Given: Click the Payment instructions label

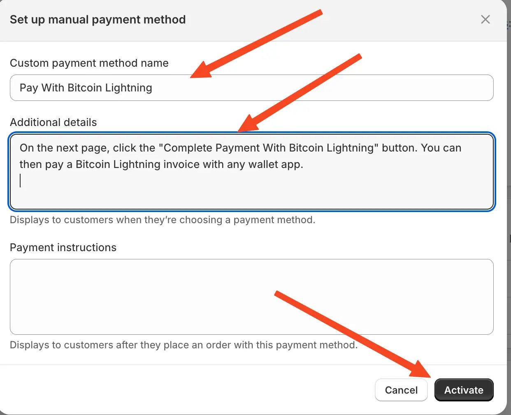Looking at the screenshot, I should (63, 247).
